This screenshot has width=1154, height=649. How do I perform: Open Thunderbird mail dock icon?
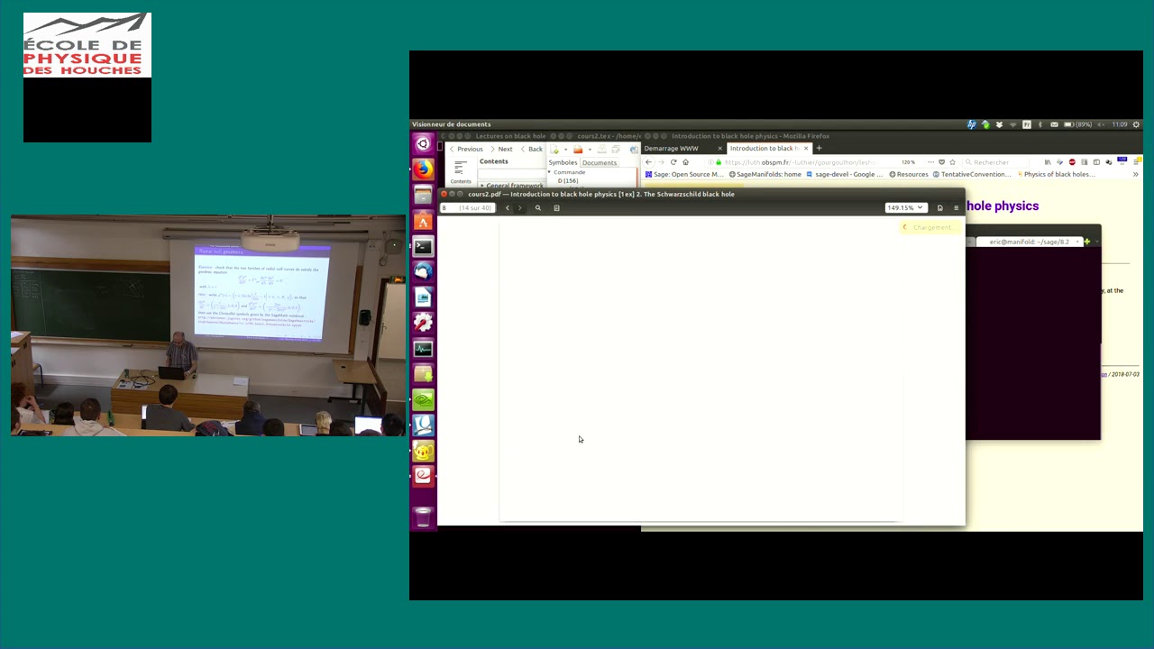423,271
